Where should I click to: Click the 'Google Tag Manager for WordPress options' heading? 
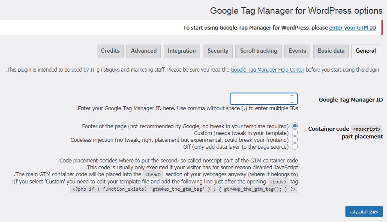296,10
